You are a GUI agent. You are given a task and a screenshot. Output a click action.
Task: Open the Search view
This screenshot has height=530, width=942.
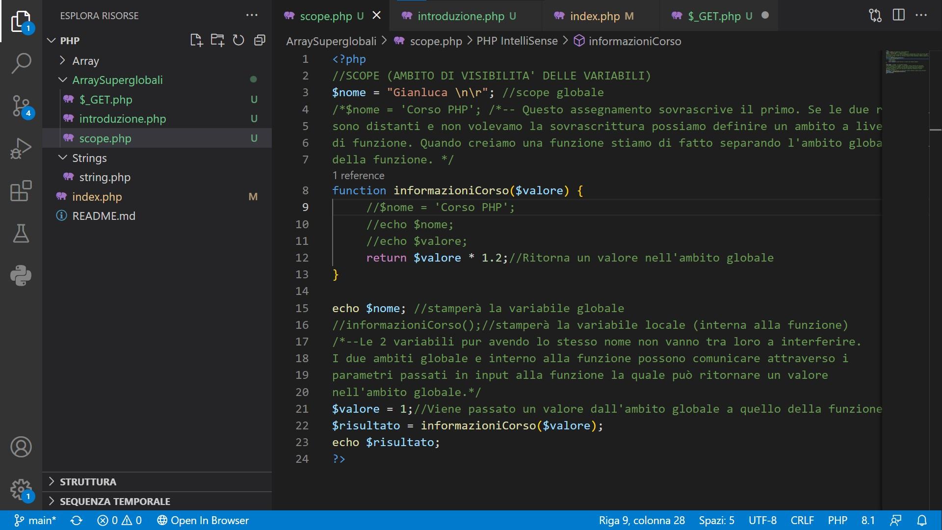[x=21, y=63]
